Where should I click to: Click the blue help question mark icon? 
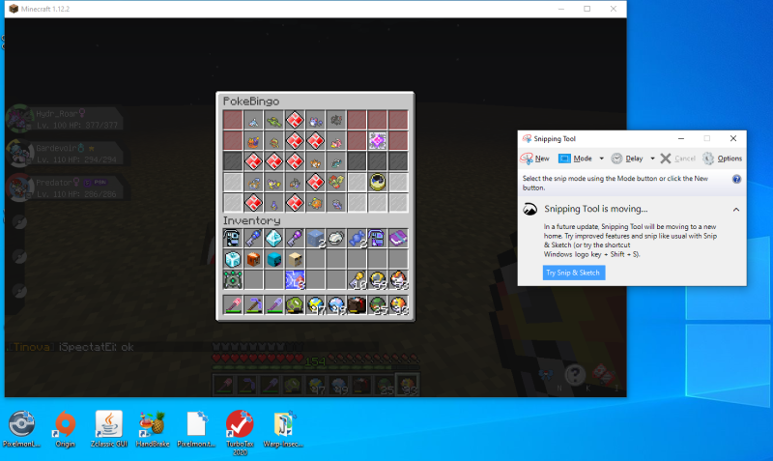coord(736,179)
